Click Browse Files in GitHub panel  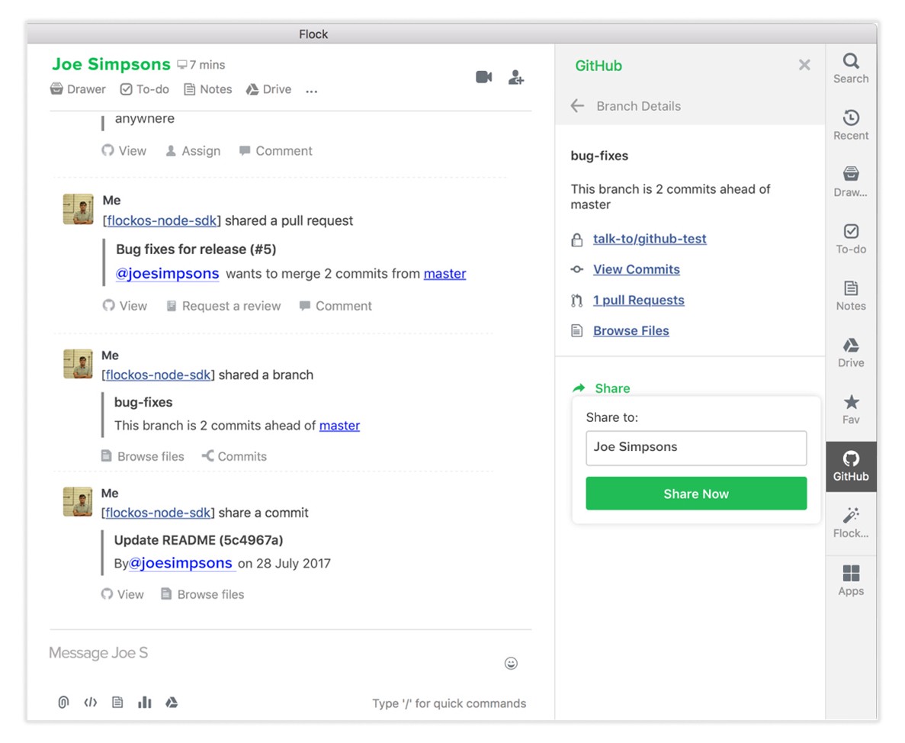point(631,331)
